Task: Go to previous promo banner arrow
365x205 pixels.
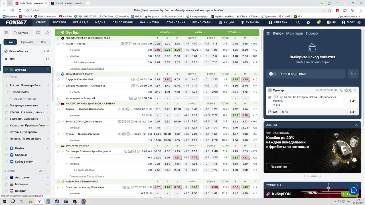Action: pos(305,176)
